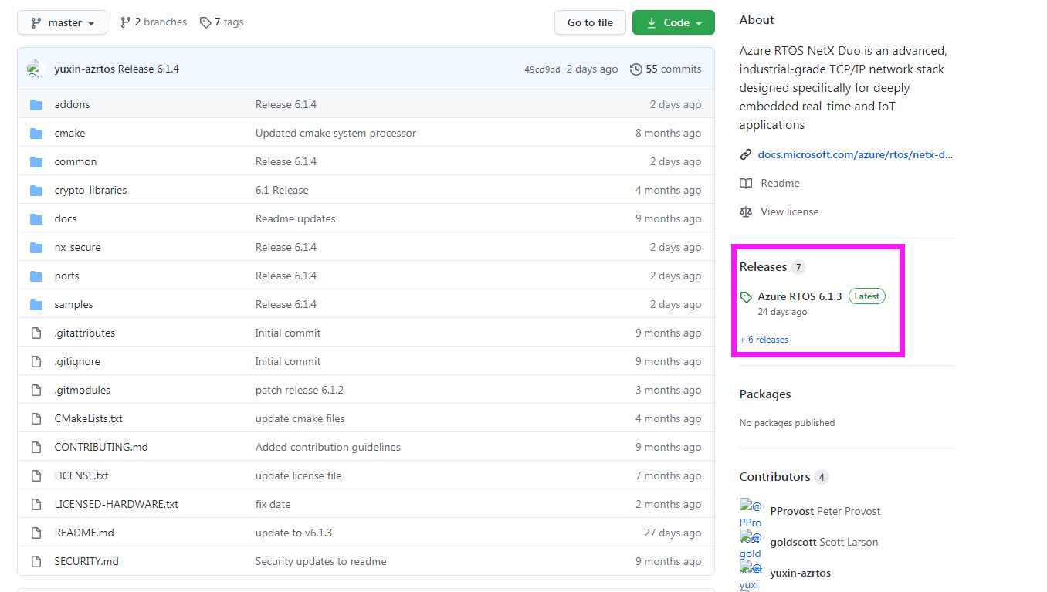The width and height of the screenshot is (1047, 592).
Task: Click the branch icon beside 2 branches
Action: pos(126,22)
